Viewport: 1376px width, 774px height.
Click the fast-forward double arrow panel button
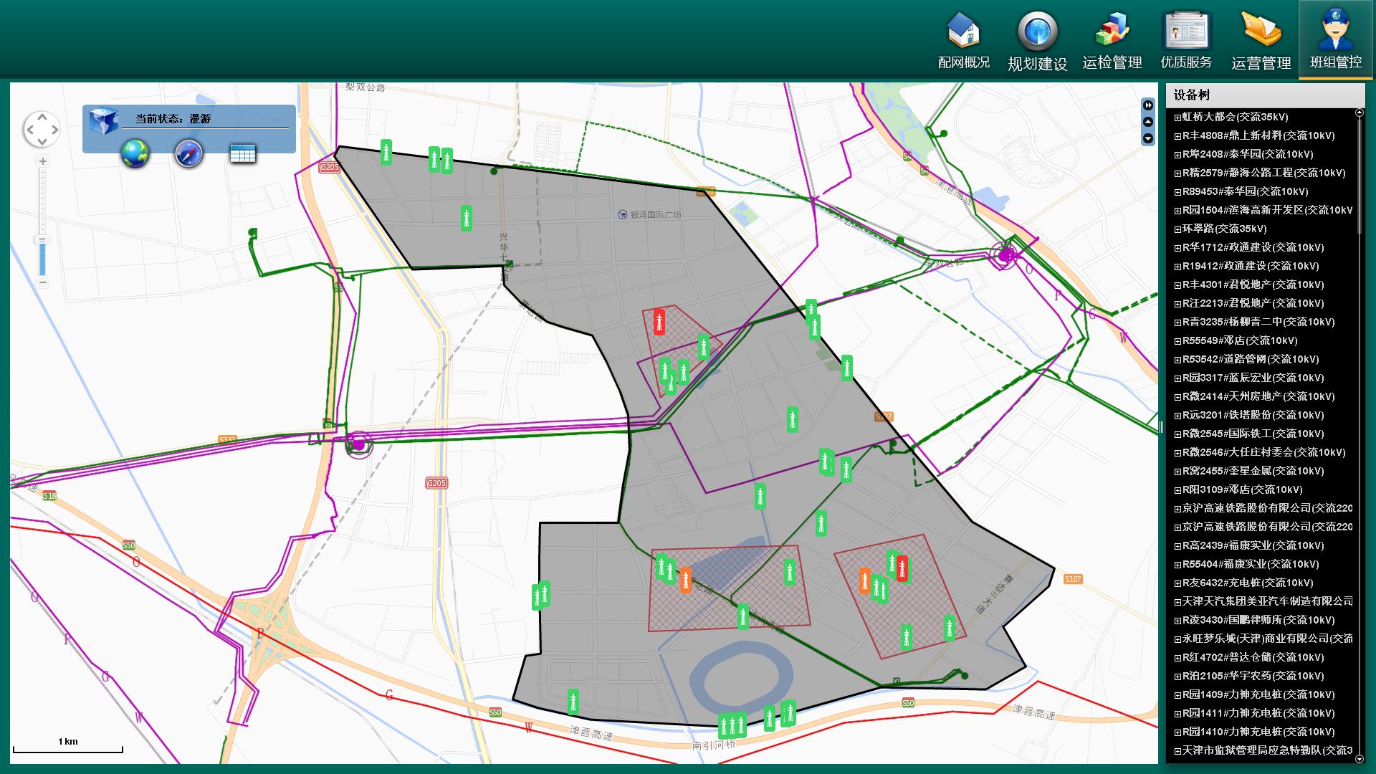[1148, 105]
